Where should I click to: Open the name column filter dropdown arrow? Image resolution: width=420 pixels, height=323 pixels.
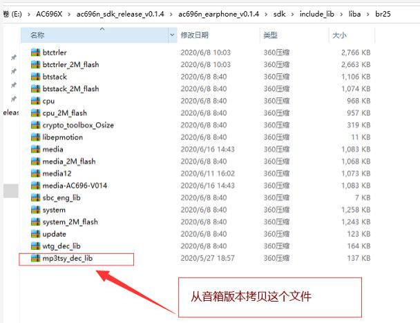coord(172,35)
